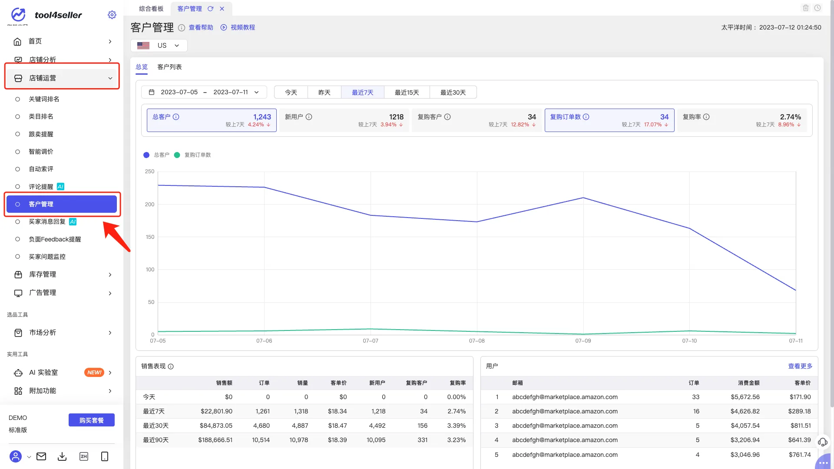
Task: Click the info icon next to 新用户
Action: tap(309, 117)
